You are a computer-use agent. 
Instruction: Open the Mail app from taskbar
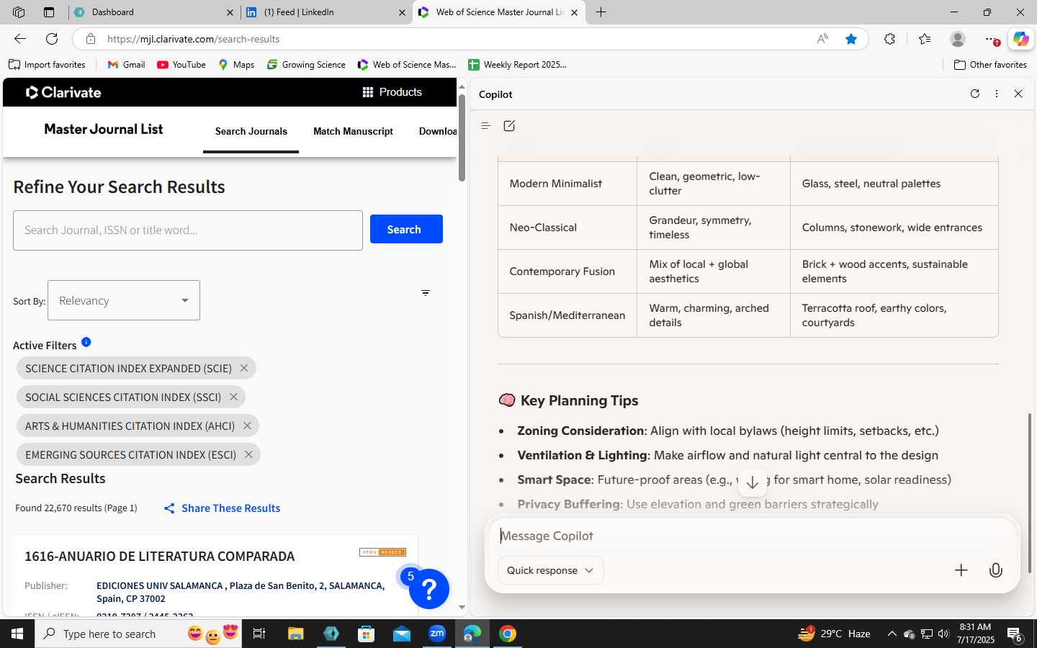pyautogui.click(x=402, y=634)
